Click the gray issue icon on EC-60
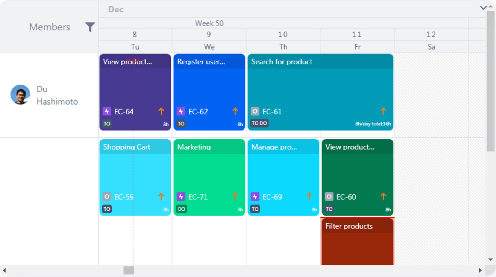 (329, 197)
